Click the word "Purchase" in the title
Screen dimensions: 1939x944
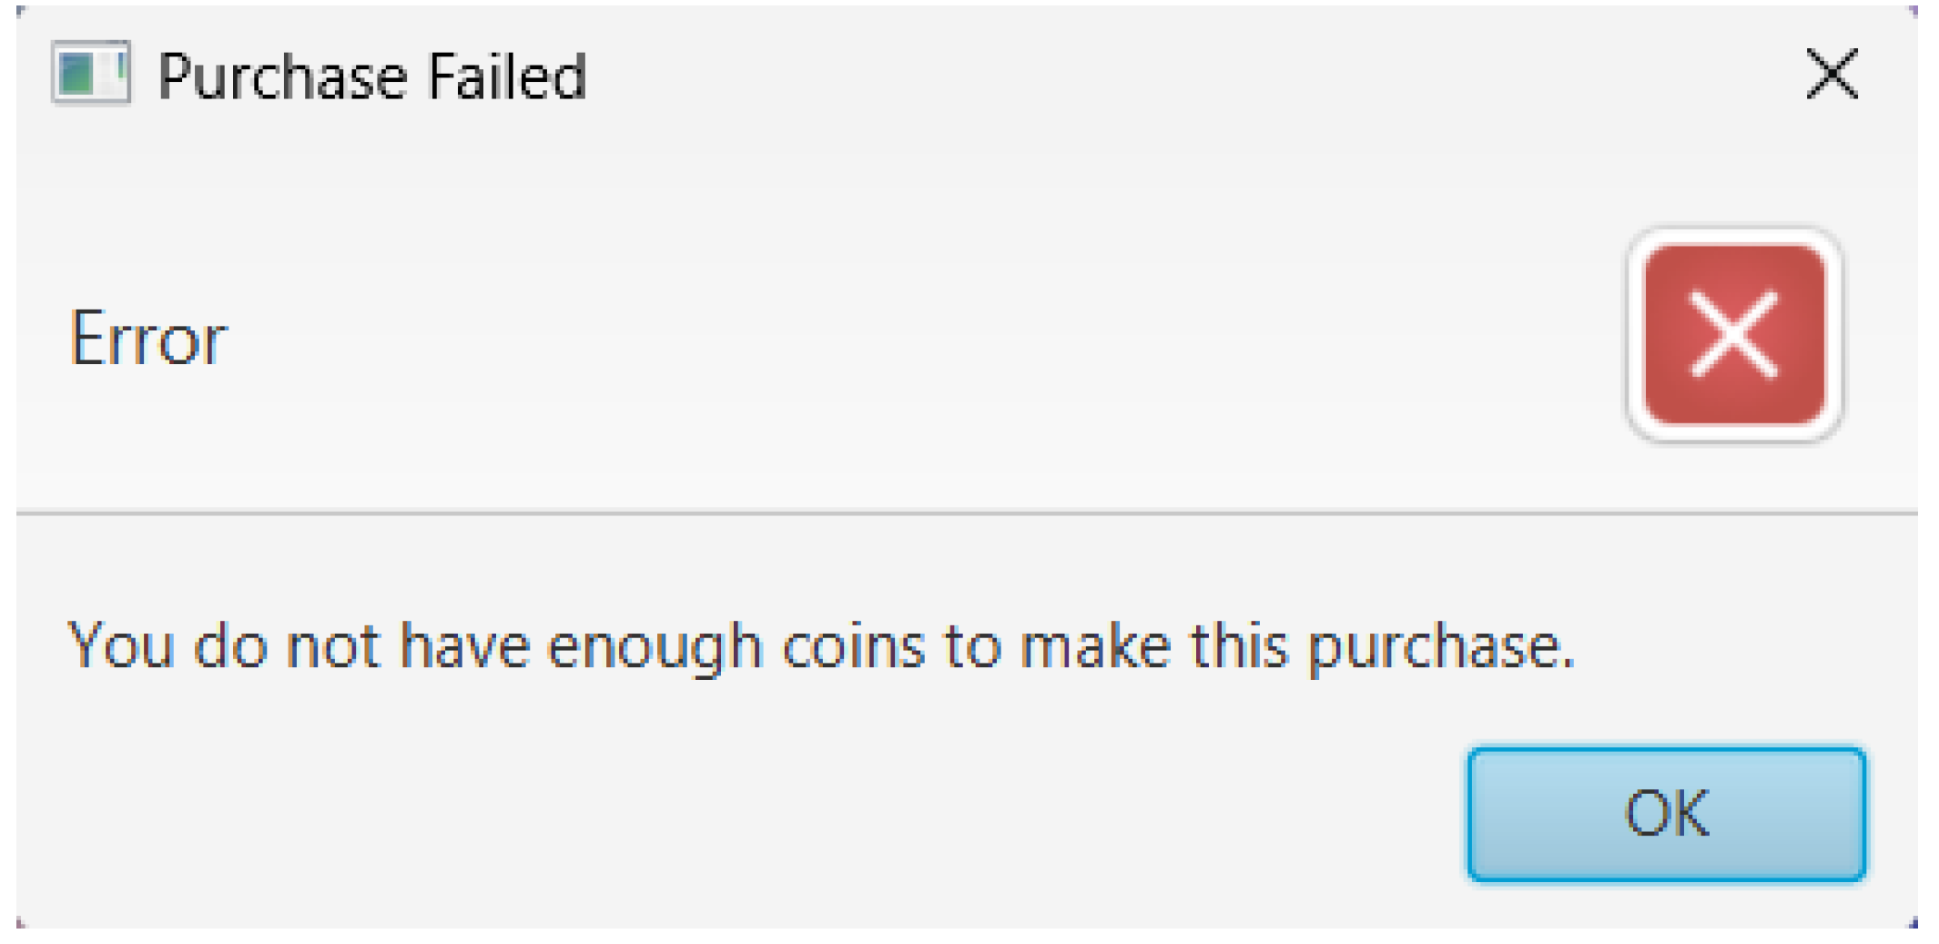click(282, 76)
